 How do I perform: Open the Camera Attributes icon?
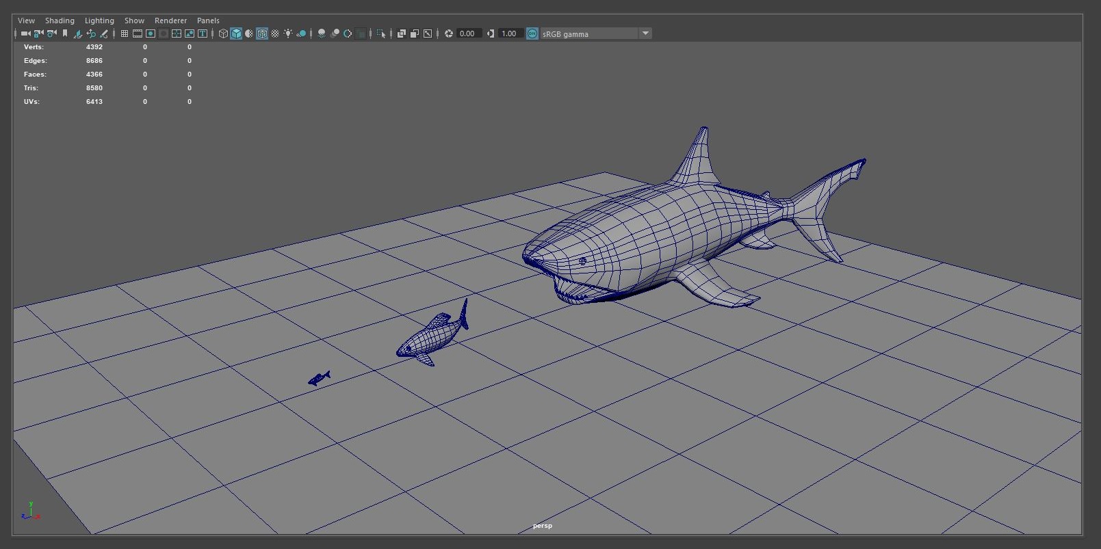point(52,34)
